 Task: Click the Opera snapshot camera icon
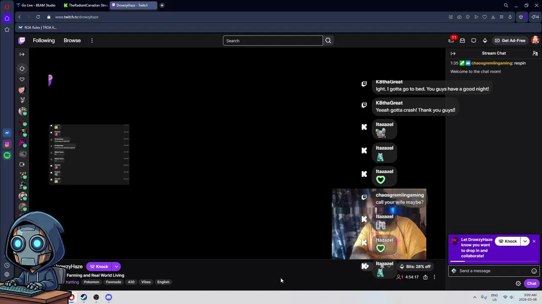point(459,17)
